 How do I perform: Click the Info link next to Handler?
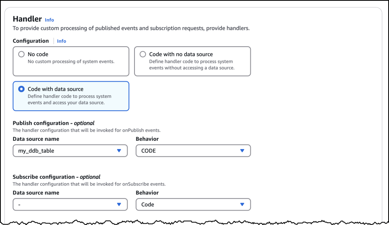pos(49,20)
